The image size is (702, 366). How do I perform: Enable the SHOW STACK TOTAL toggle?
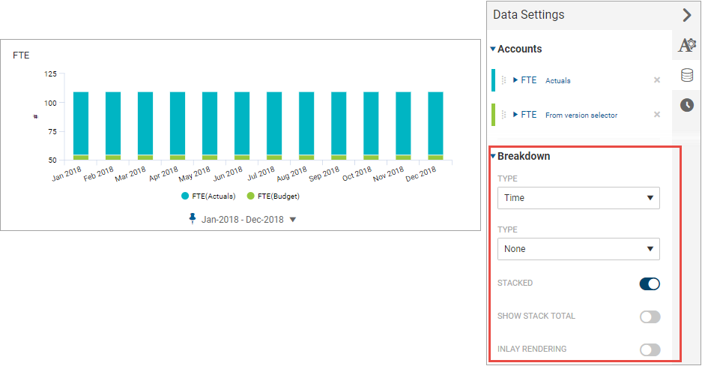[x=650, y=316]
